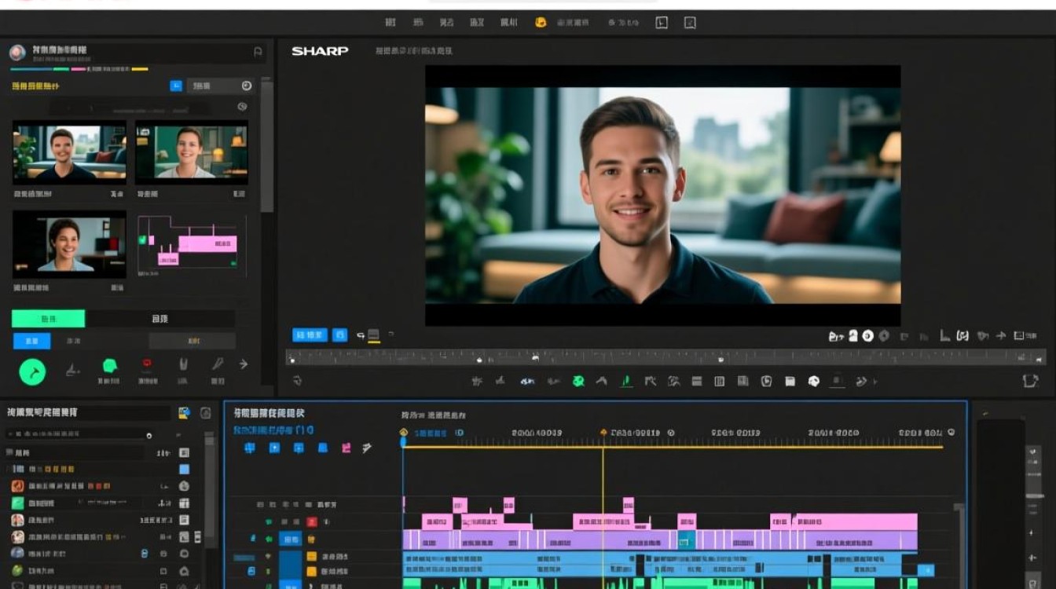Select the green blob icon in media panel tools
The image size is (1056, 589).
tap(109, 365)
